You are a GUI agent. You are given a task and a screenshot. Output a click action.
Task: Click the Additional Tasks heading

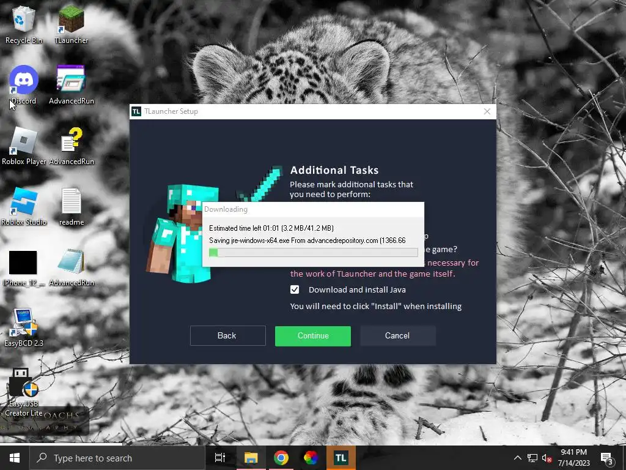pyautogui.click(x=334, y=170)
